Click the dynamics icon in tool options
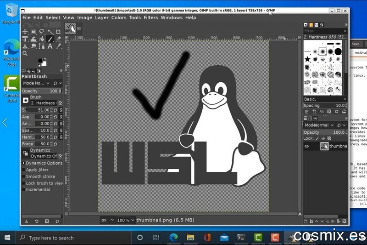Screen dimensions: 367x245 click(26, 154)
